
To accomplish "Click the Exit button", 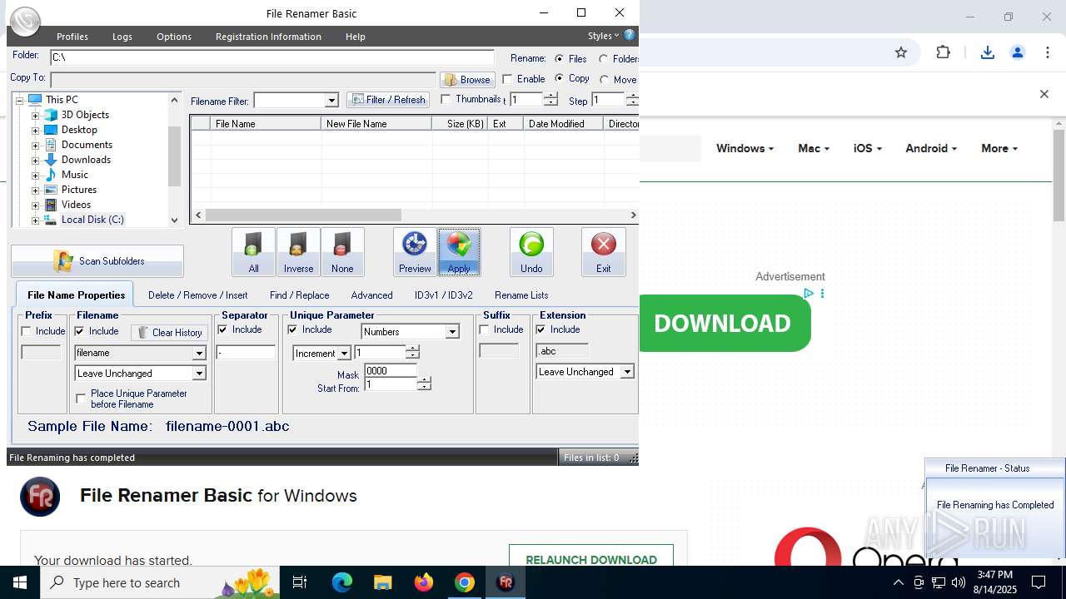I will click(x=604, y=252).
